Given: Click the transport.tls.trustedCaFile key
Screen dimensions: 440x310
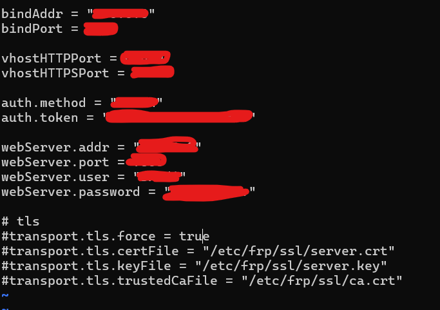Looking at the screenshot, I should coord(110,281).
